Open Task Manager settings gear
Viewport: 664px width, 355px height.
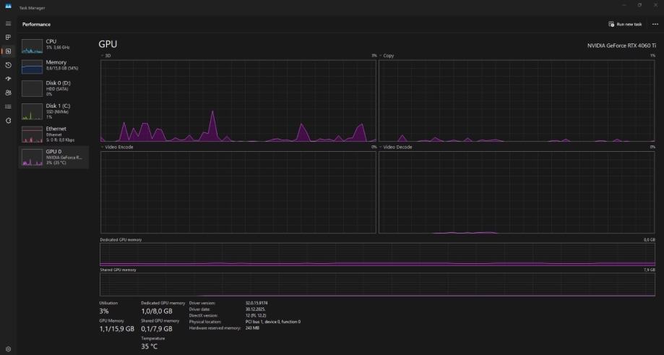point(8,349)
